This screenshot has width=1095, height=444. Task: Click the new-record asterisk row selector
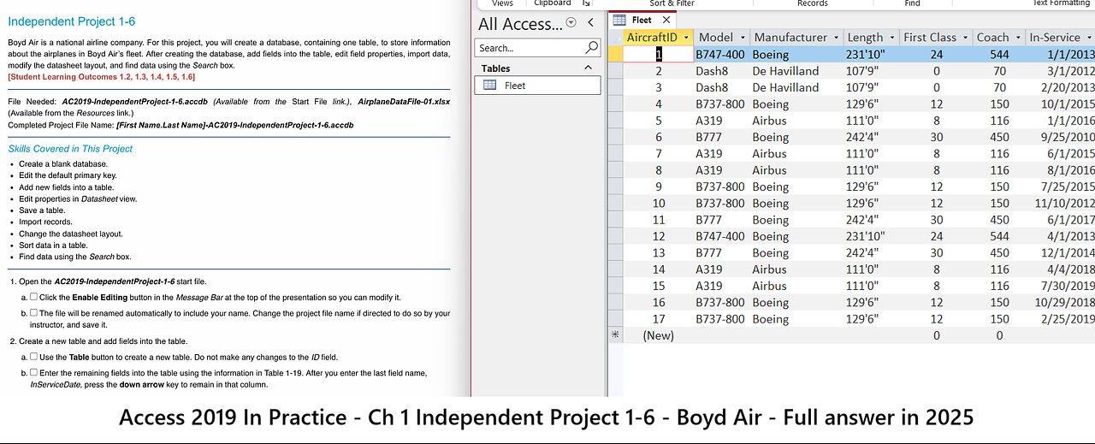(x=614, y=335)
